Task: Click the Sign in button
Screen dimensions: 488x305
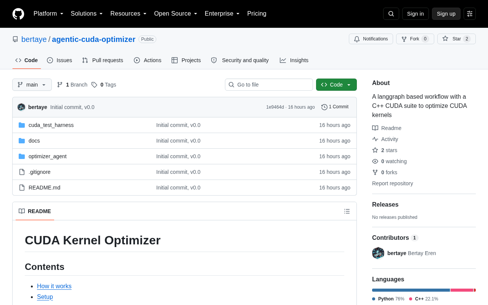Action: [416, 14]
